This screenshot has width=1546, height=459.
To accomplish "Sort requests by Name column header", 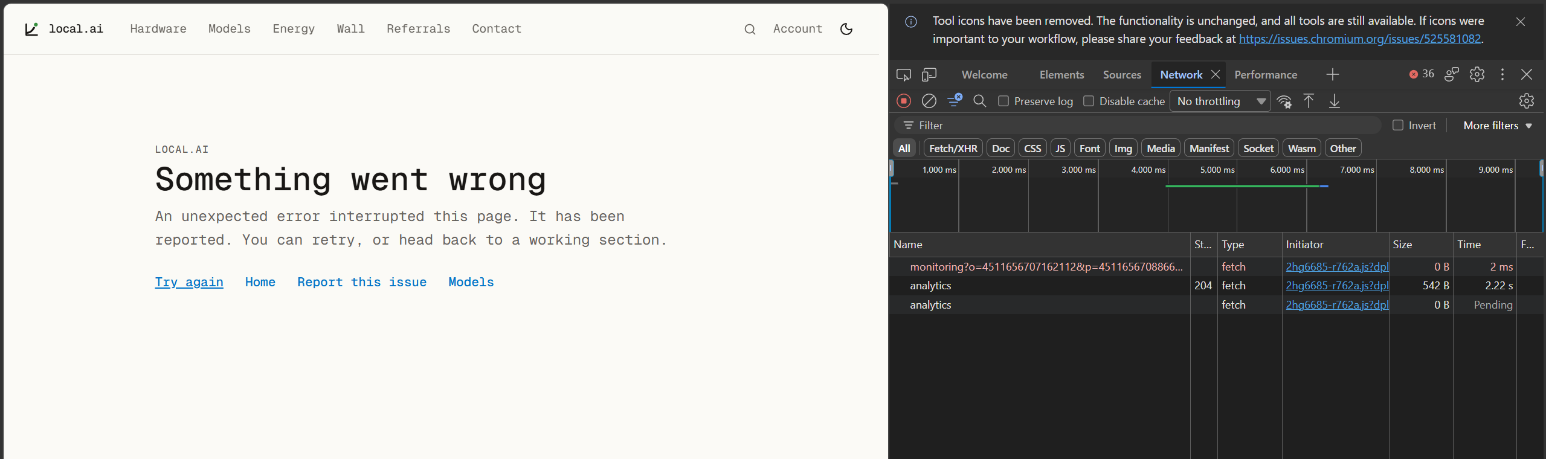I will pos(1040,245).
